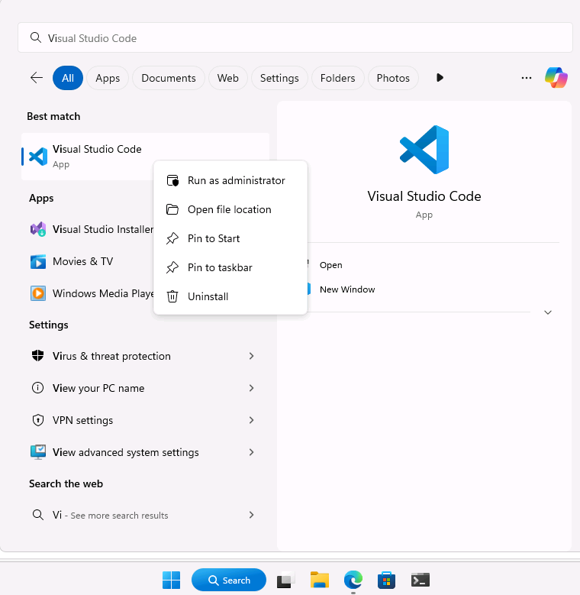The image size is (580, 595).
Task: Click New Window in the preview pane
Action: (347, 289)
